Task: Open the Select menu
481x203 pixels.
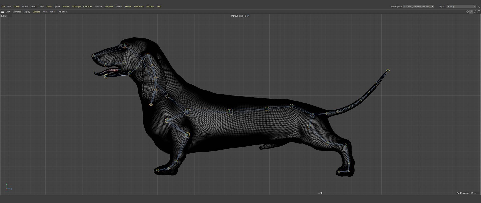Action: [x=34, y=6]
